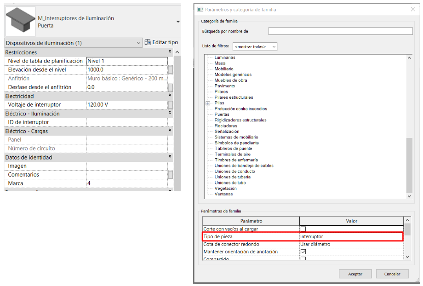Open the type selector dropdown arrow

point(178,22)
